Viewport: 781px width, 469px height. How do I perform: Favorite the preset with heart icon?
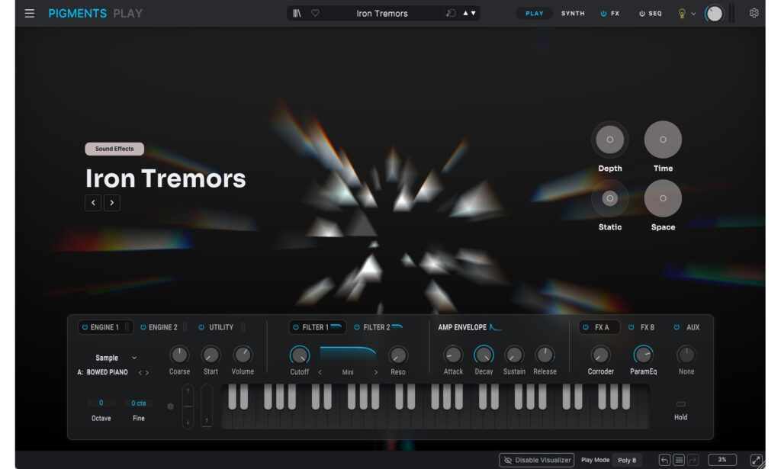[315, 14]
